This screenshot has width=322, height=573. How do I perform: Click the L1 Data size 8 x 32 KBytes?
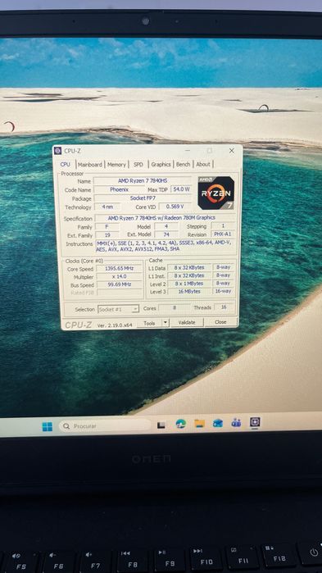click(x=189, y=267)
